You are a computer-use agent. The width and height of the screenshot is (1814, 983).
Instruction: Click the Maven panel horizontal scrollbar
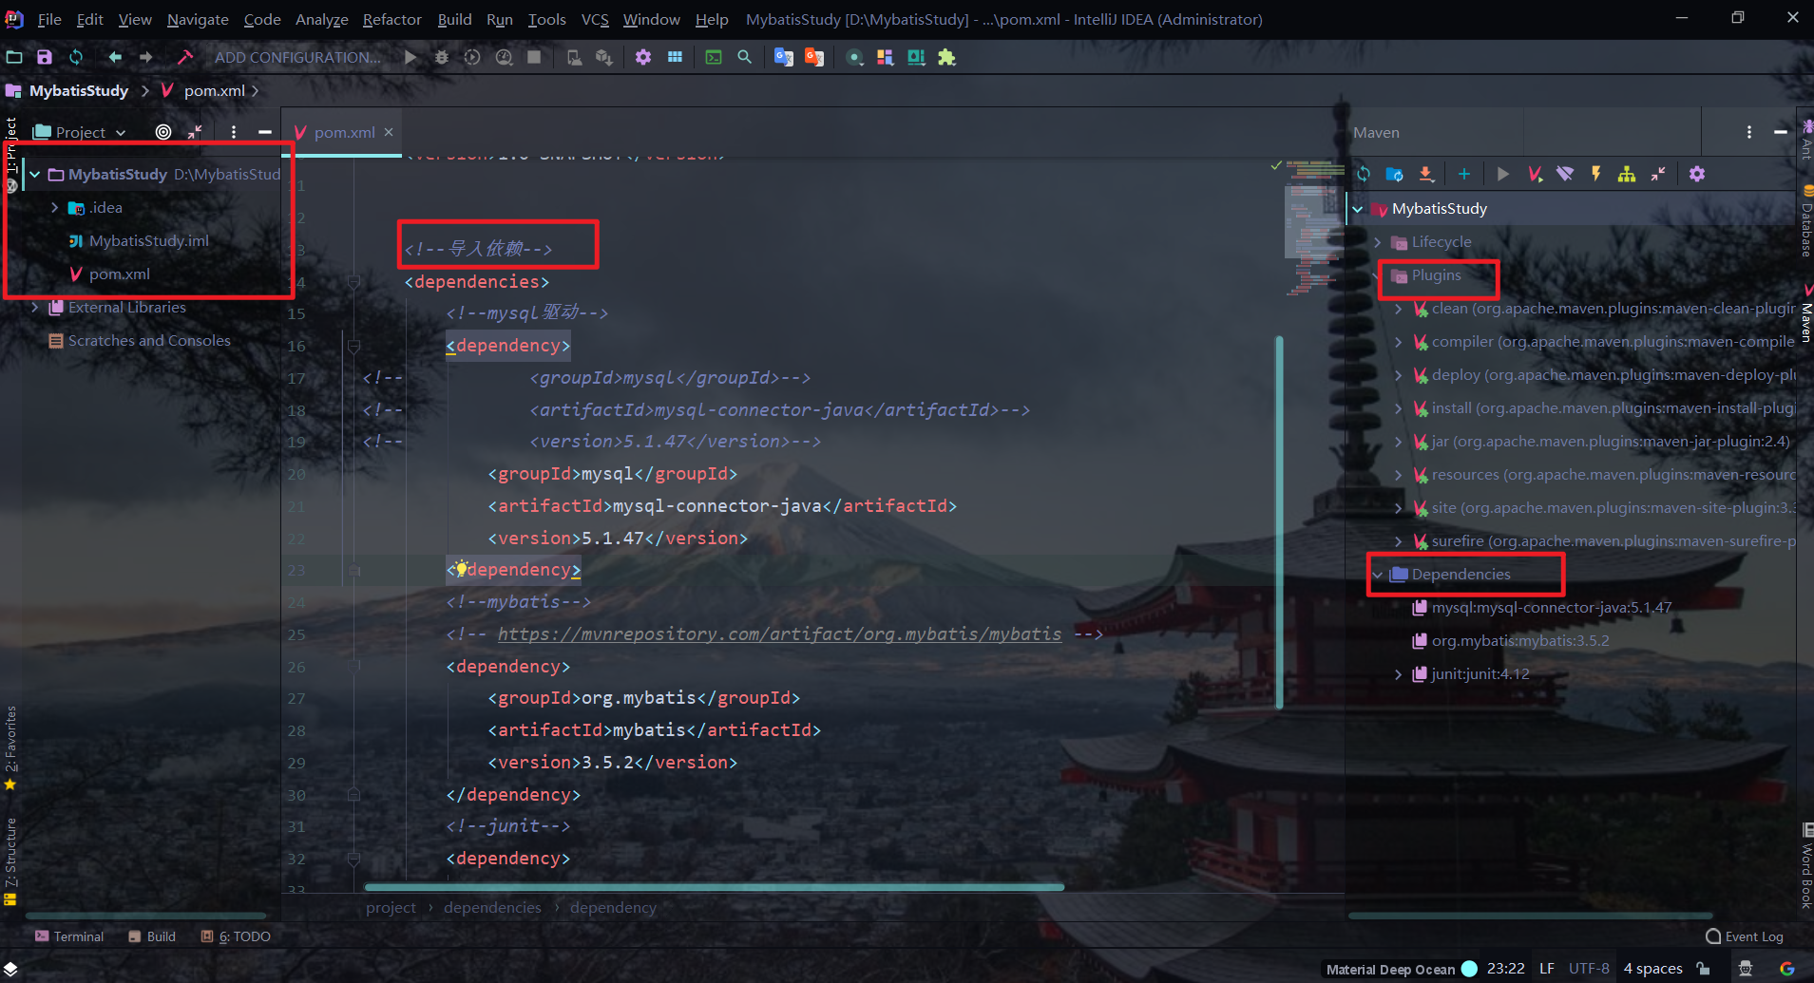pos(1530,916)
